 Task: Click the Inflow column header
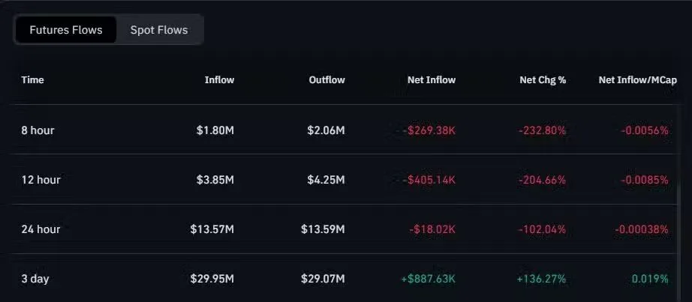pyautogui.click(x=219, y=79)
